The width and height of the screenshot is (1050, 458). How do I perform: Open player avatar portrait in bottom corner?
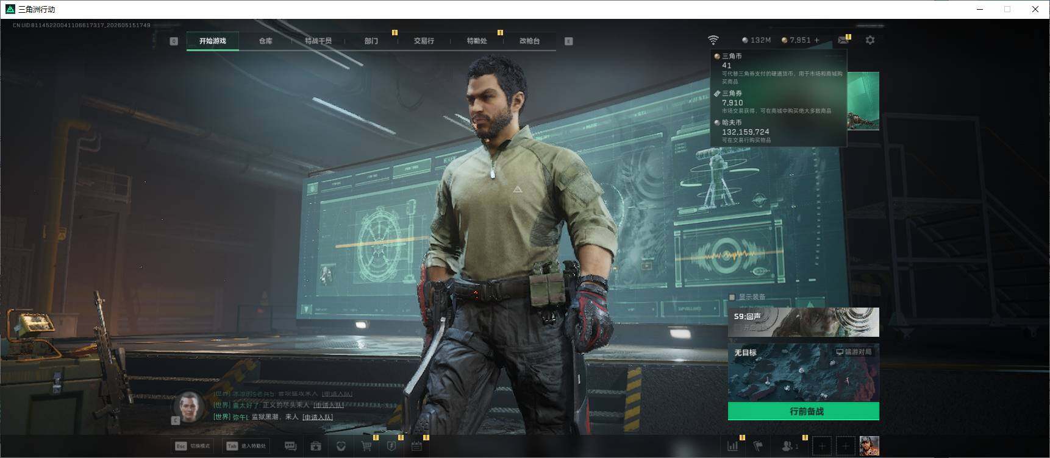869,446
